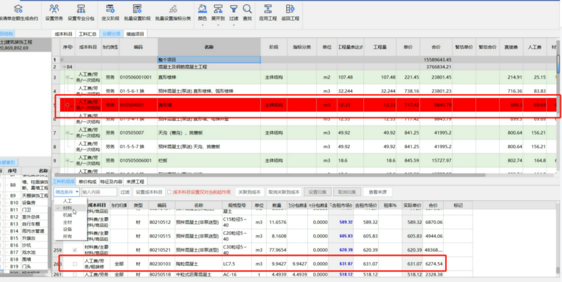The width and height of the screenshot is (562, 282).
Task: Select B16 沙坑 in the left tree
Action: pyautogui.click(x=27, y=245)
